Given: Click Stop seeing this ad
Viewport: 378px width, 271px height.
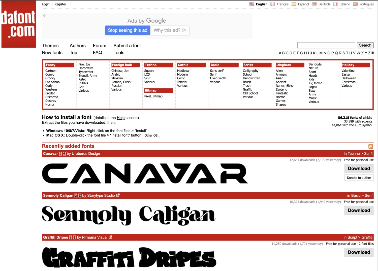Looking at the screenshot, I should (128, 30).
